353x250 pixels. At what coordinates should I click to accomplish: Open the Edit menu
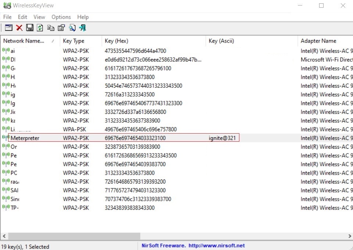(22, 17)
